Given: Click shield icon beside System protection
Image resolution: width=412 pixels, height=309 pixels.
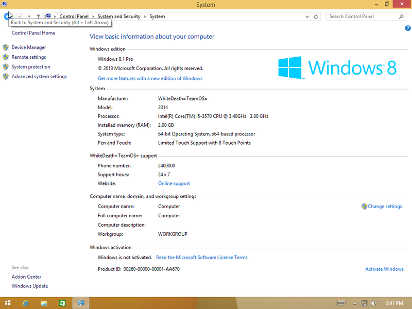Looking at the screenshot, I should (6, 67).
